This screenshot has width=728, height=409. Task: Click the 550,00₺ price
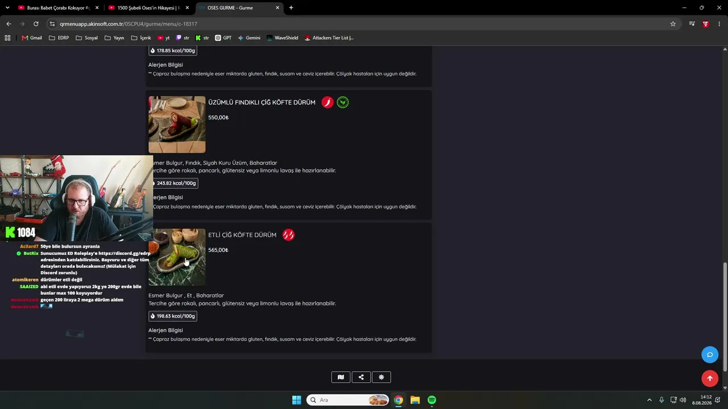(218, 118)
